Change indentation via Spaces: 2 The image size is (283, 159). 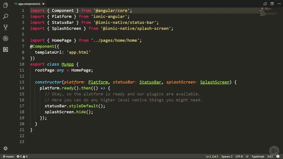click(227, 156)
